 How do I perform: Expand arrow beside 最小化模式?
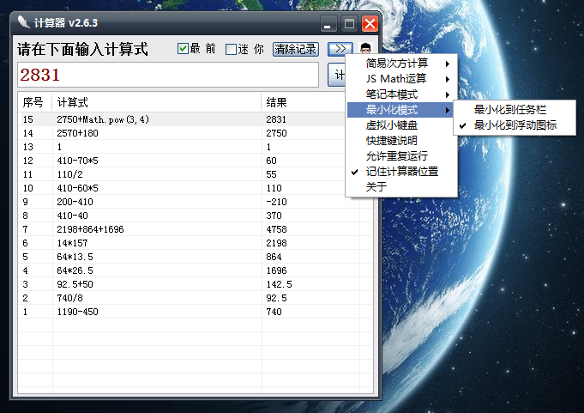[x=448, y=110]
